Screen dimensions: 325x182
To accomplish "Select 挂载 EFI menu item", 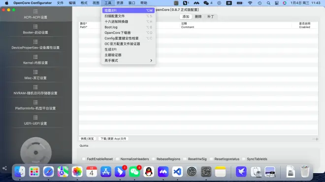I will click(129, 10).
